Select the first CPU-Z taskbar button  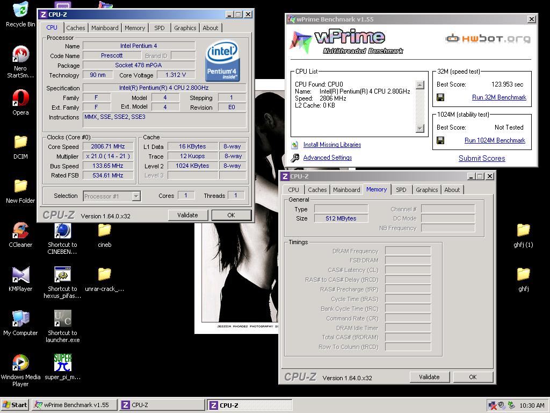161,405
